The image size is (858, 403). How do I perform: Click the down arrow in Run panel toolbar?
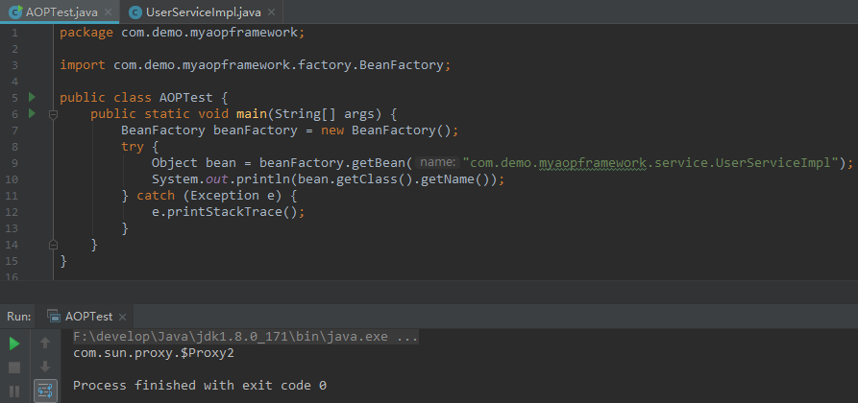[45, 367]
